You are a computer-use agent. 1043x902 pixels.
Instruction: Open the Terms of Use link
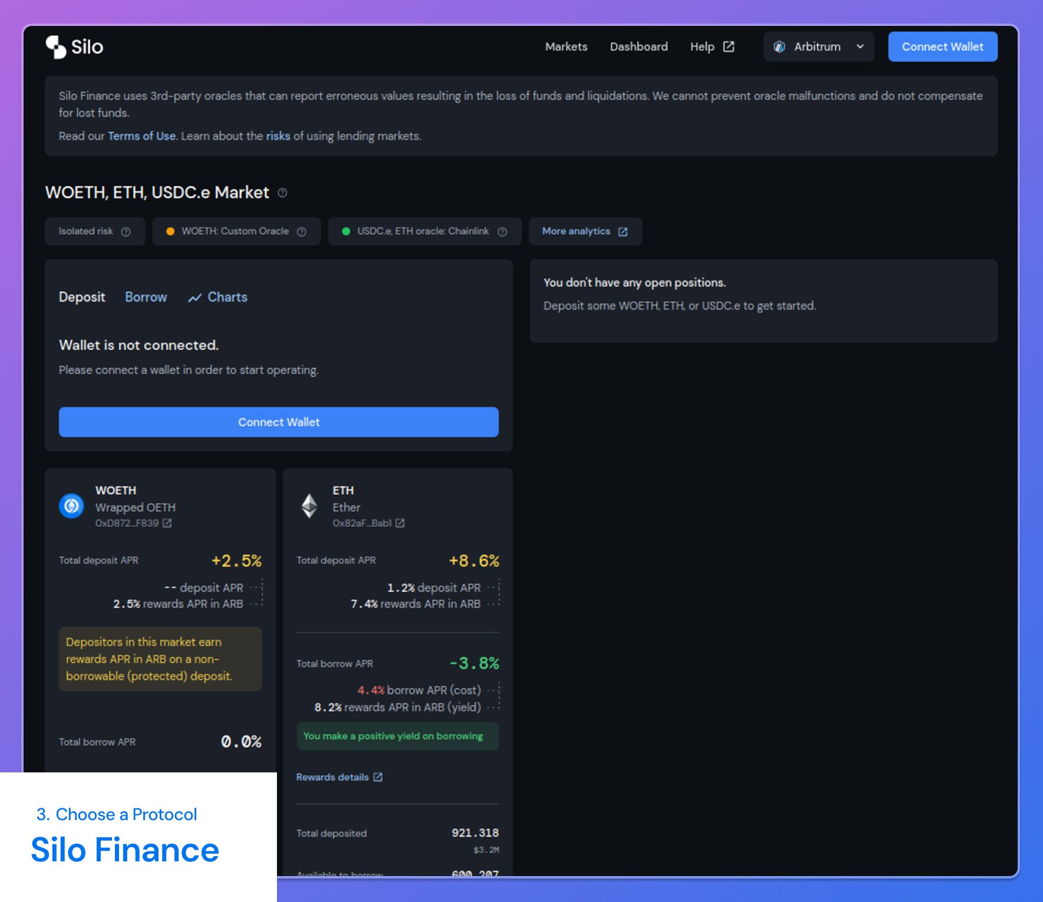[141, 136]
